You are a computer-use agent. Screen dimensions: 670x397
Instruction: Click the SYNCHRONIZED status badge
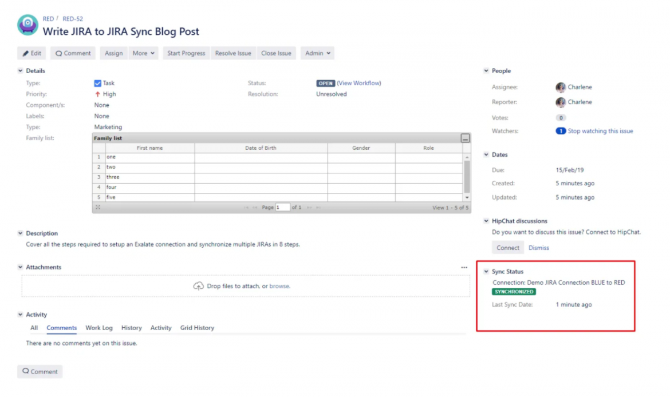point(514,292)
